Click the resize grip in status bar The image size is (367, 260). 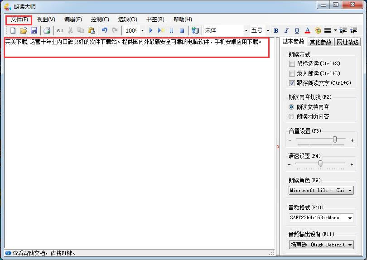pos(271,253)
